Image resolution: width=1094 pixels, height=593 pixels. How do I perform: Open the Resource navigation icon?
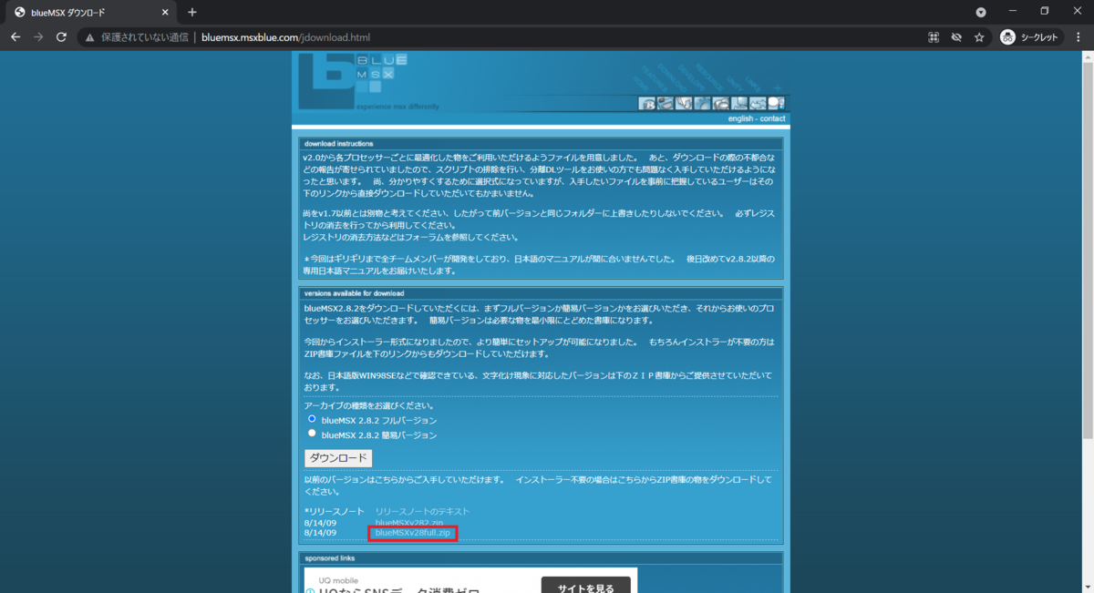point(721,103)
